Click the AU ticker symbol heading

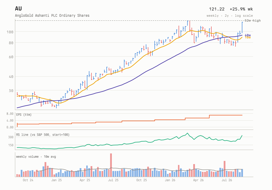coord(18,9)
